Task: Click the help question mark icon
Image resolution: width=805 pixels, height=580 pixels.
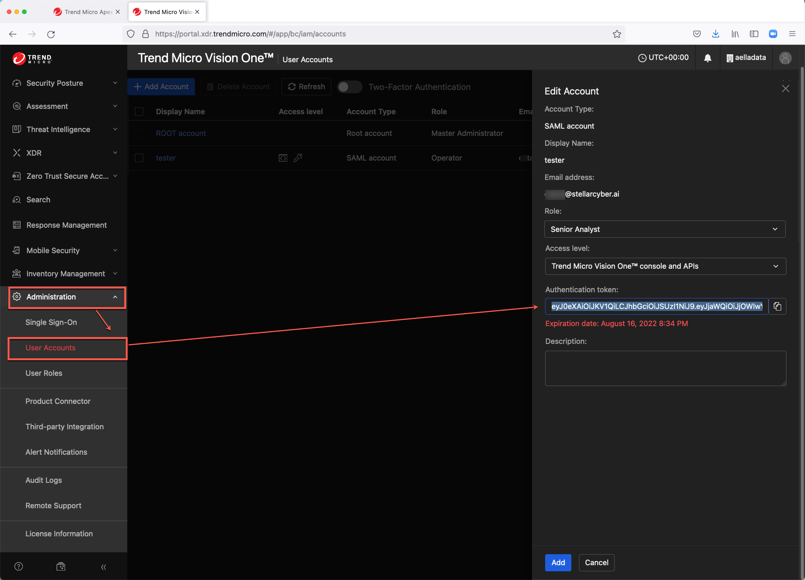Action: point(18,566)
